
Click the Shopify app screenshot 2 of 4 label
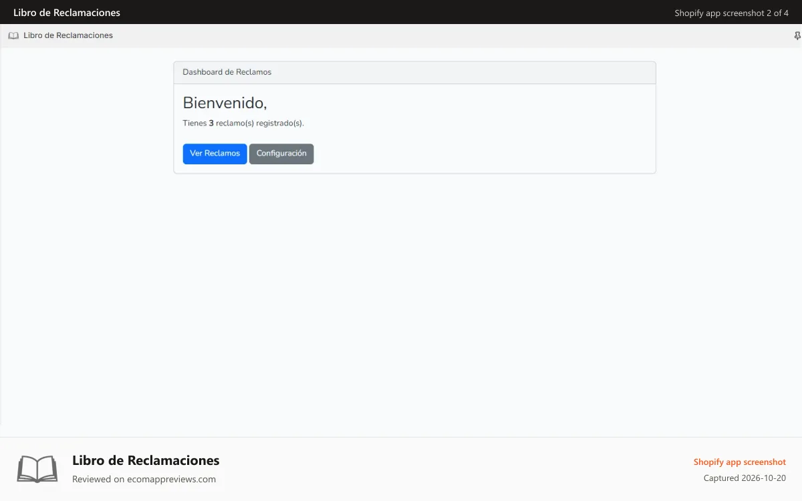(x=731, y=13)
